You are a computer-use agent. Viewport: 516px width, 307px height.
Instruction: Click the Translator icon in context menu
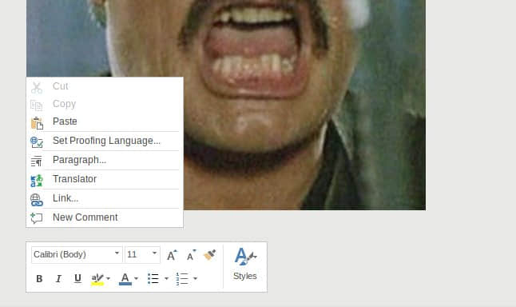coord(37,181)
